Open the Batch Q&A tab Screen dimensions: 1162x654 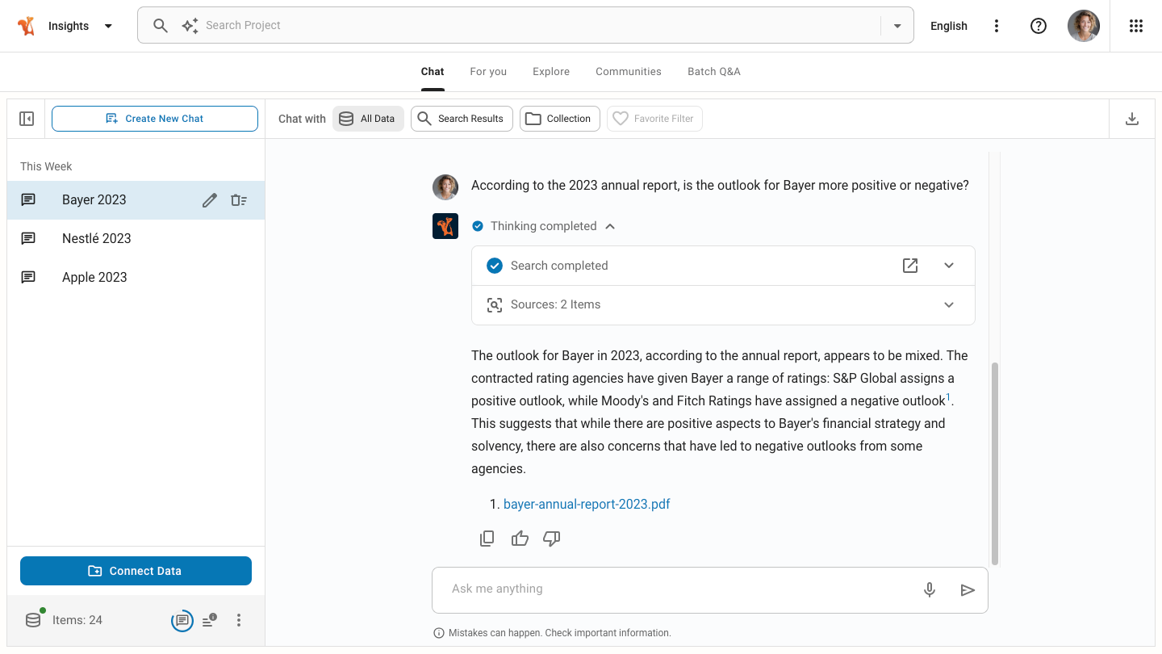[x=714, y=72]
